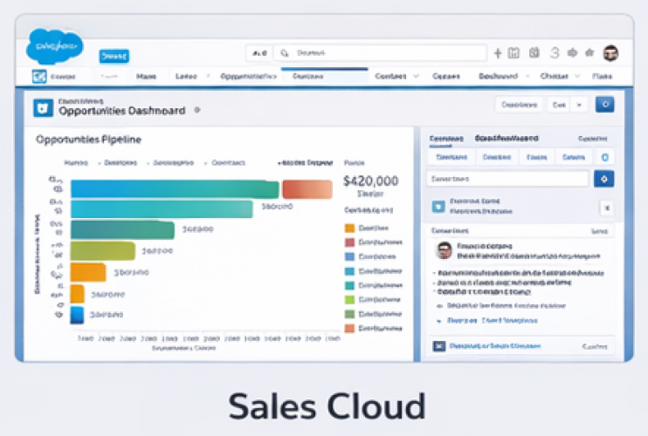The image size is (648, 436).
Task: Click the olive green chart bar
Action: click(x=103, y=251)
